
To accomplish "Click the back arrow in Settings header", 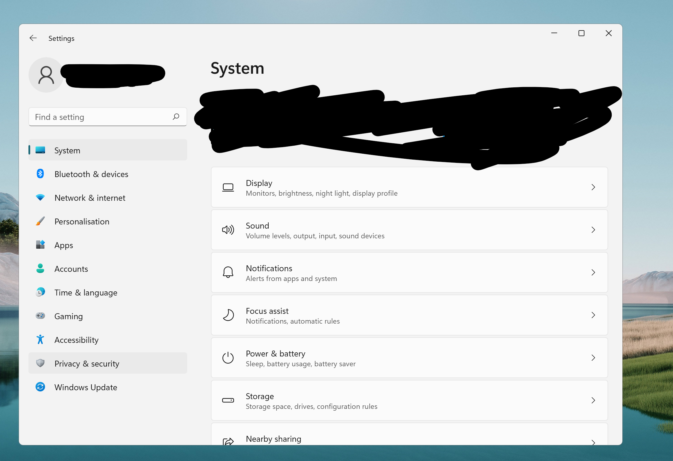I will coord(33,38).
